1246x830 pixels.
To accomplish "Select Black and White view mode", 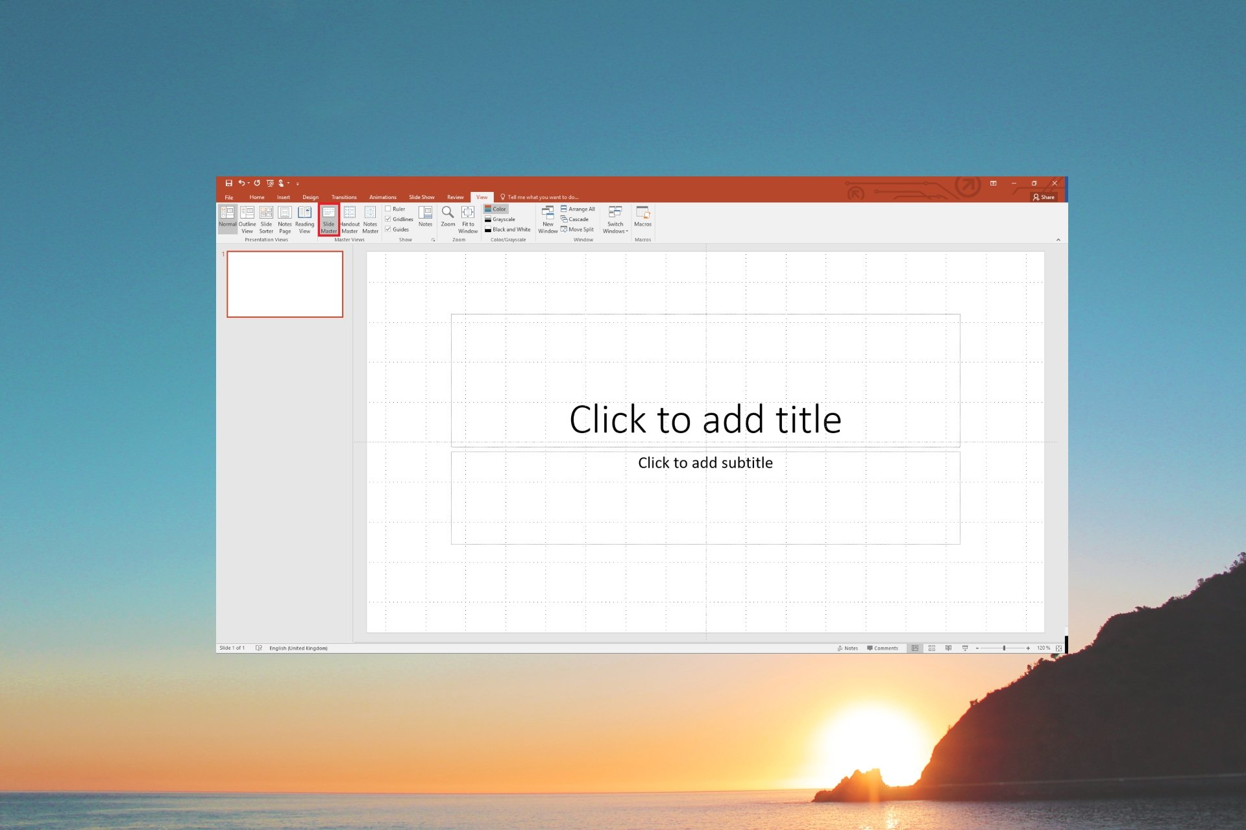I will pyautogui.click(x=507, y=230).
